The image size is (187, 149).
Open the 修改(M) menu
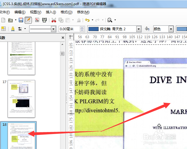[83, 12]
